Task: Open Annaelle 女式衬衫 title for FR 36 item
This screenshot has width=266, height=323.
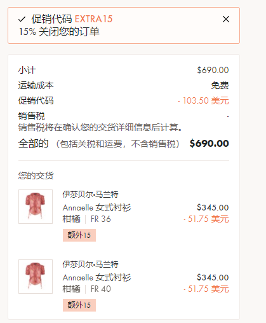Action: (97, 207)
